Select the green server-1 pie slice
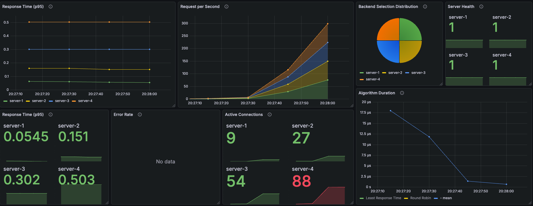 [409, 31]
